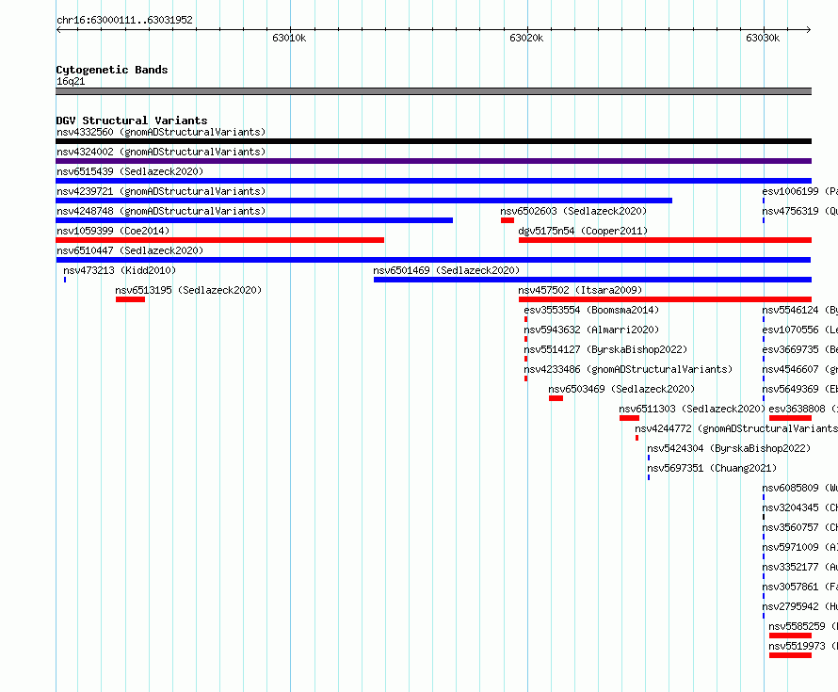Open nsv5697351 (Chuang2021) label

point(711,468)
